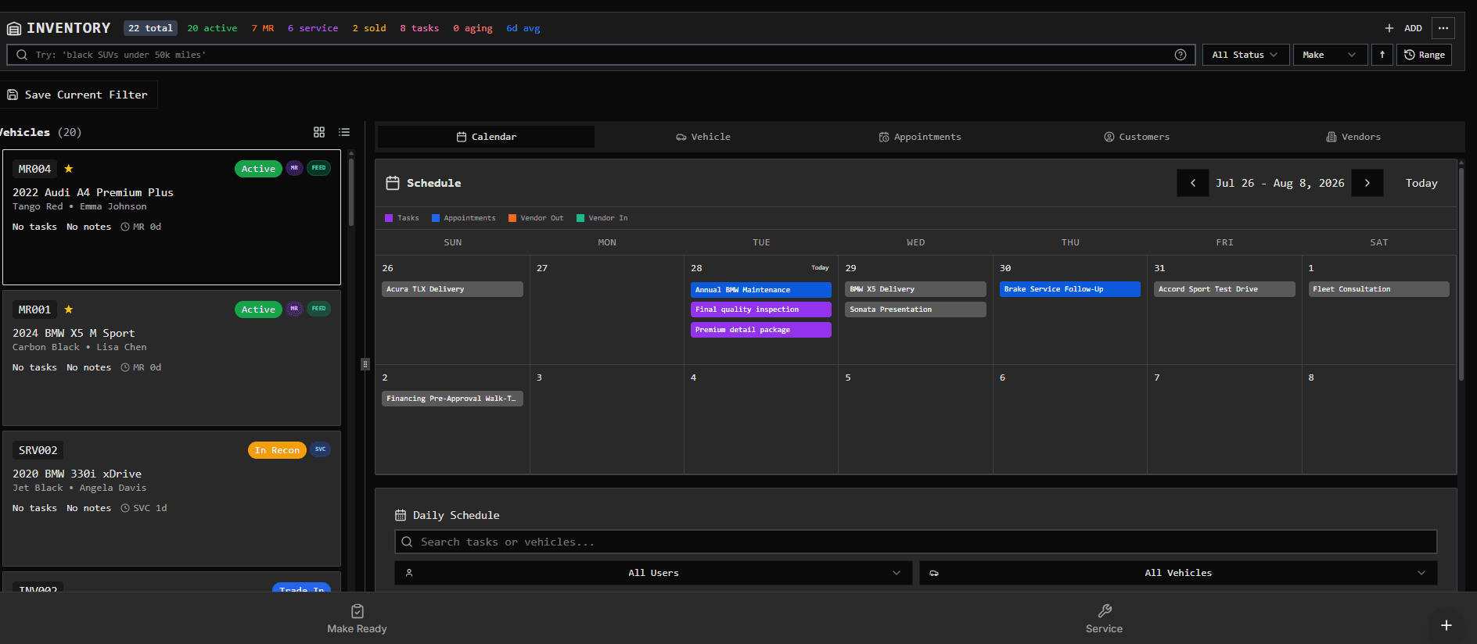Go to next schedule date range

1367,183
